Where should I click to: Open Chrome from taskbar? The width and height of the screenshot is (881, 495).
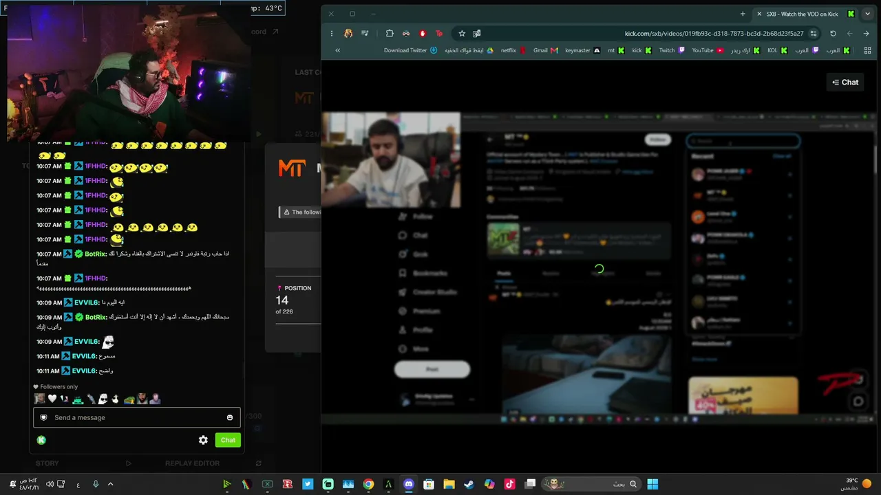368,484
